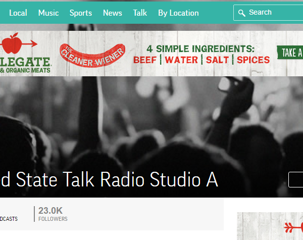Click the word SPICES in the banner
The height and width of the screenshot is (240, 303).
[x=253, y=60]
